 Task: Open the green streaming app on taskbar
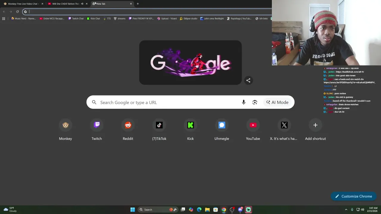[x=248, y=210]
